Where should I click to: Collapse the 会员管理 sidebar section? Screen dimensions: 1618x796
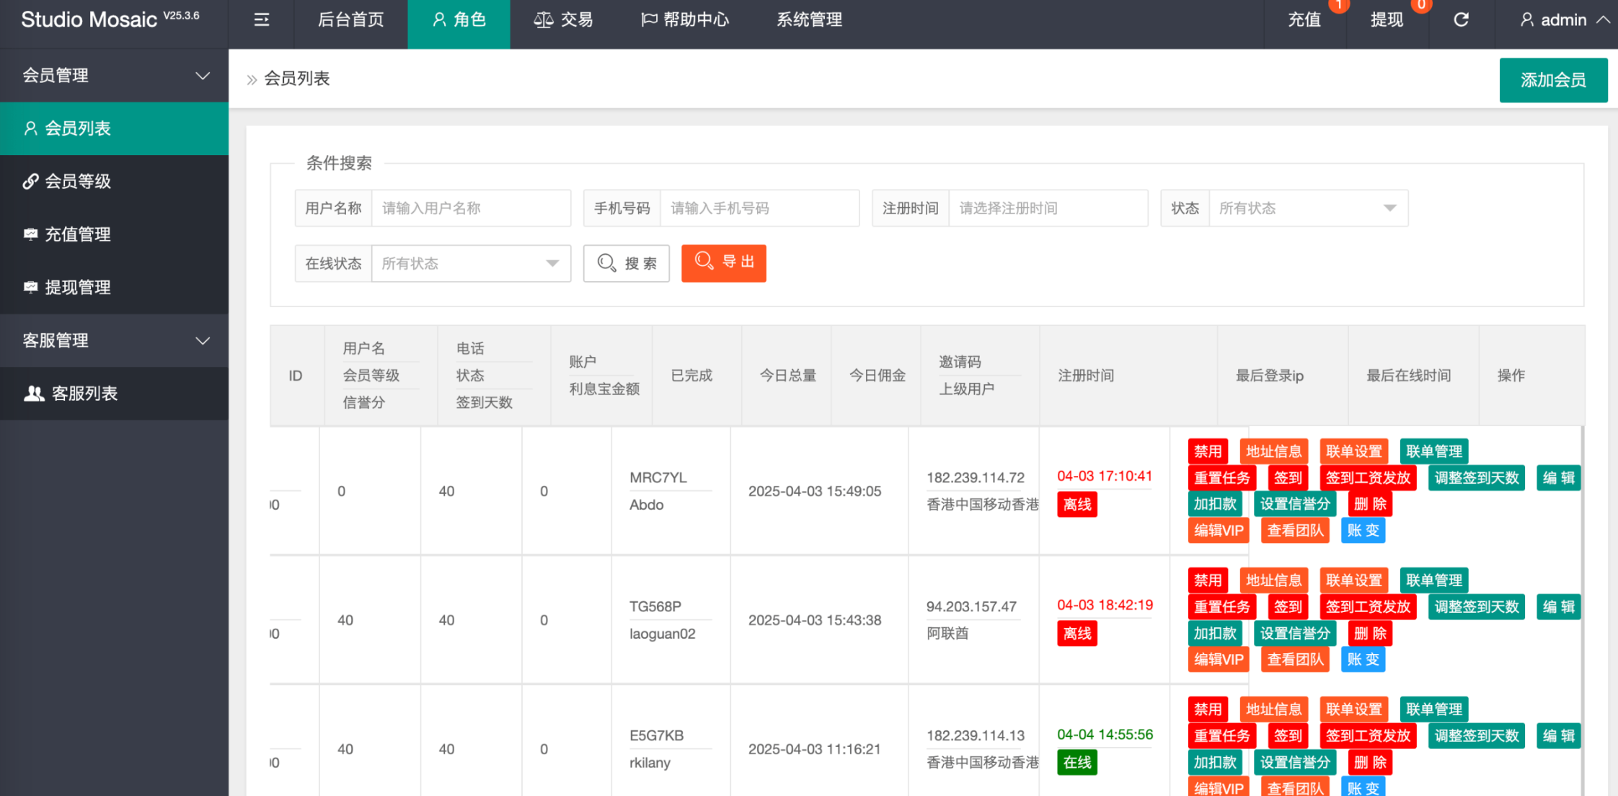coord(203,76)
